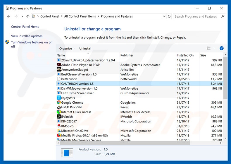Expand chevron after Control Panel breadcrumb

coord(62,16)
